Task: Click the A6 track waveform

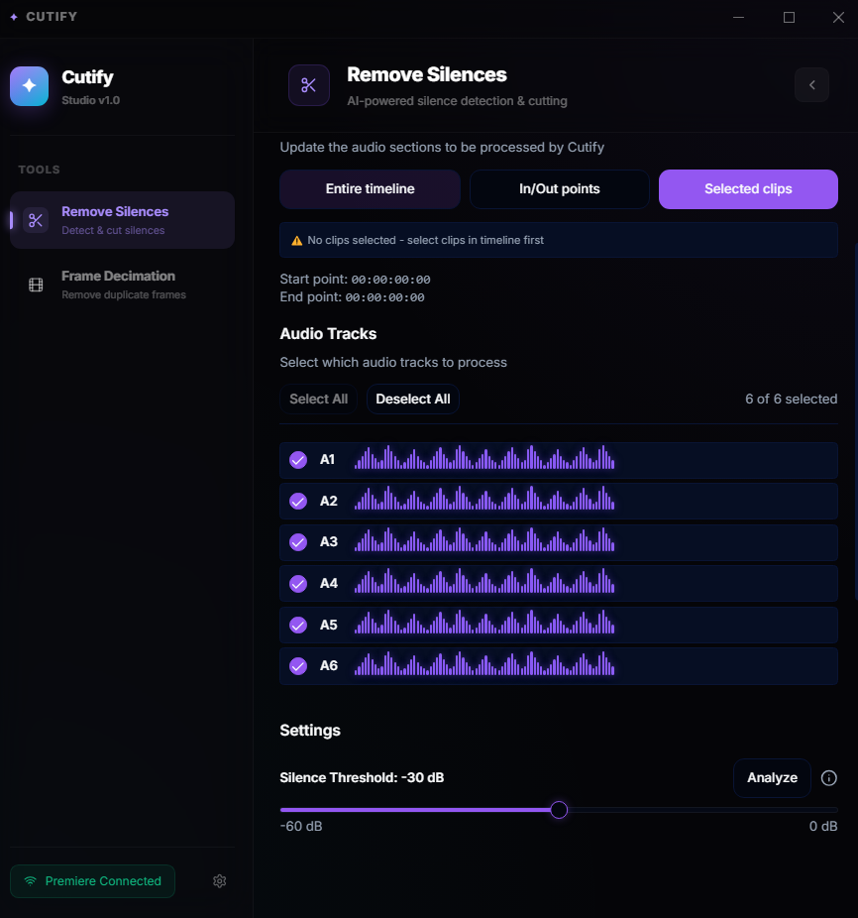Action: (484, 664)
